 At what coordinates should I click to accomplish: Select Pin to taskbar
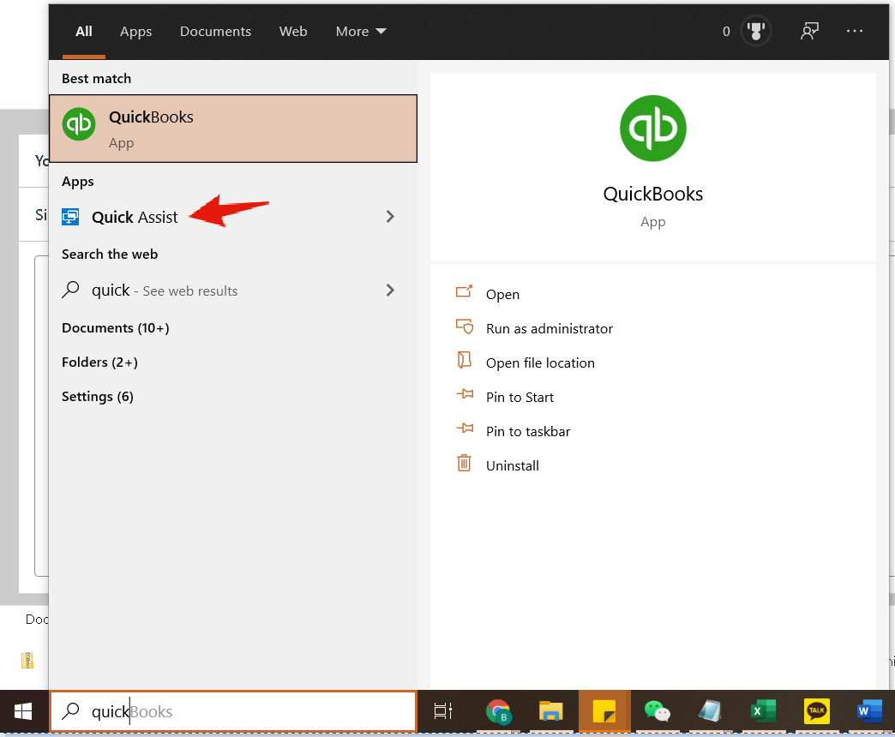click(528, 431)
